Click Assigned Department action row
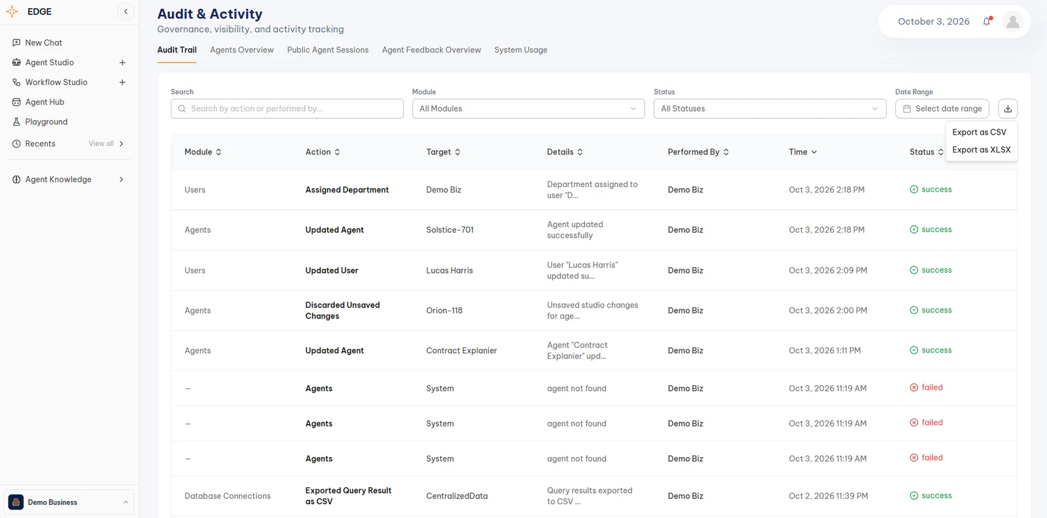The width and height of the screenshot is (1047, 518). pos(347,190)
